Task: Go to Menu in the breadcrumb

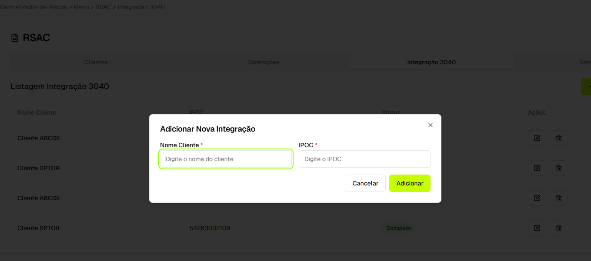Action: click(81, 7)
